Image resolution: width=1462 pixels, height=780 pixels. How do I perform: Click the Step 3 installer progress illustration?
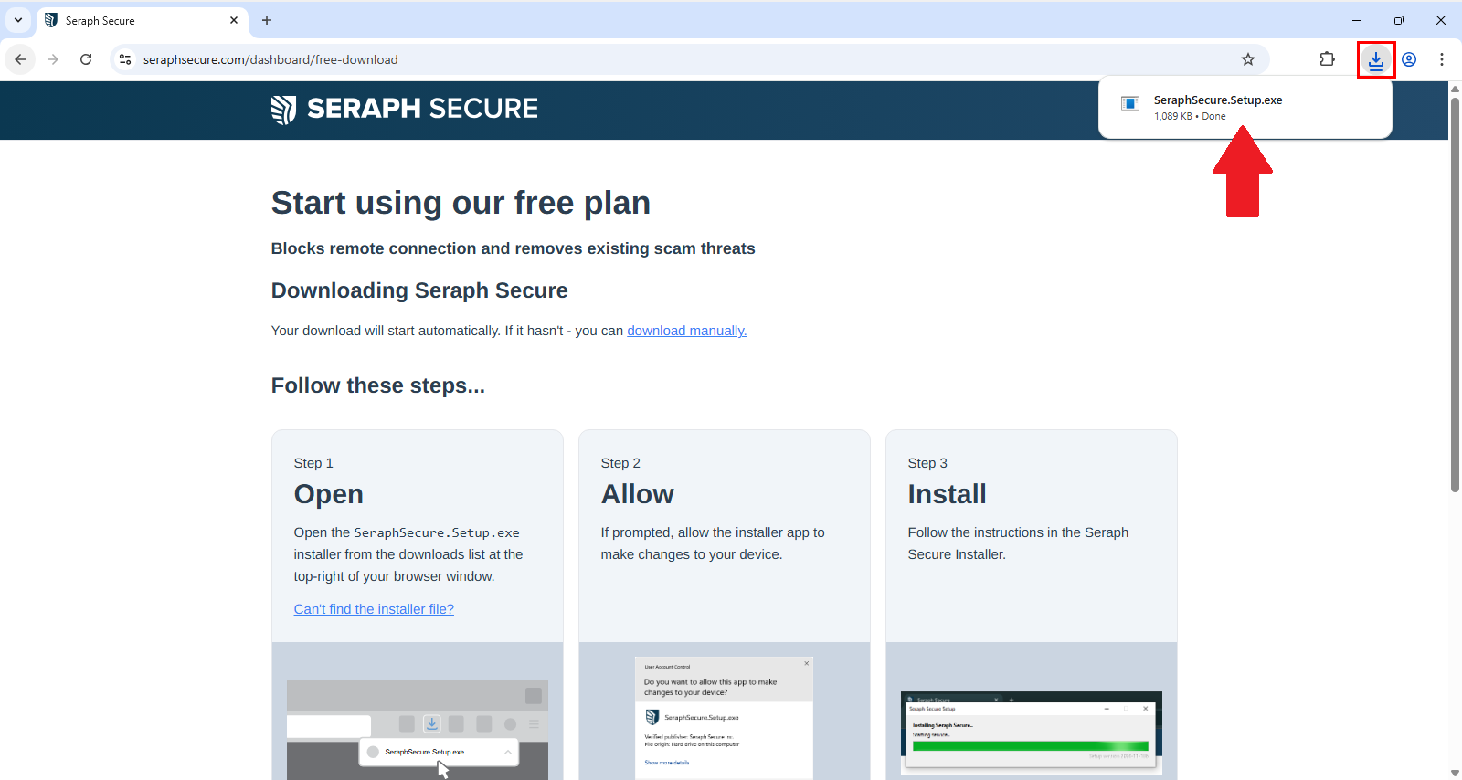[1032, 733]
